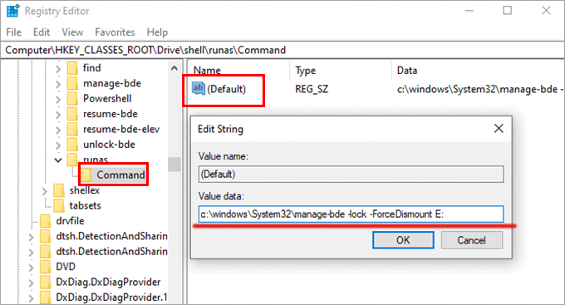This screenshot has height=305, width=565.
Task: Click the Value name field
Action: point(351,175)
